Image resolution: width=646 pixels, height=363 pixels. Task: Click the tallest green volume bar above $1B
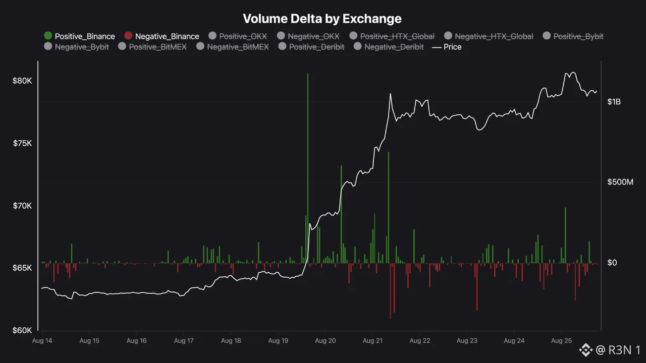pos(308,168)
